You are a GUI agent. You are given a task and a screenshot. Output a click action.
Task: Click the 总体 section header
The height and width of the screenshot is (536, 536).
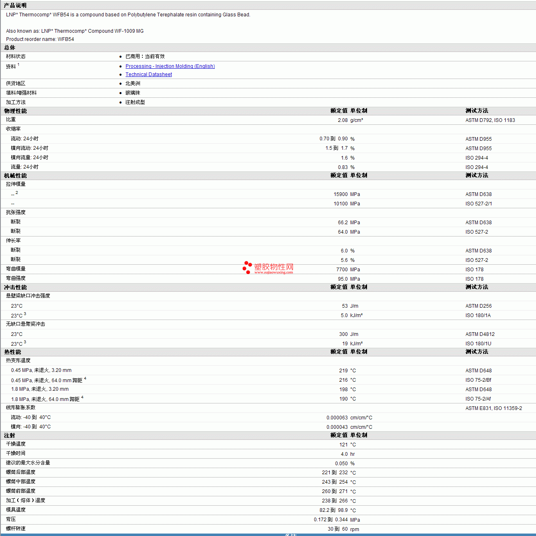(9, 47)
